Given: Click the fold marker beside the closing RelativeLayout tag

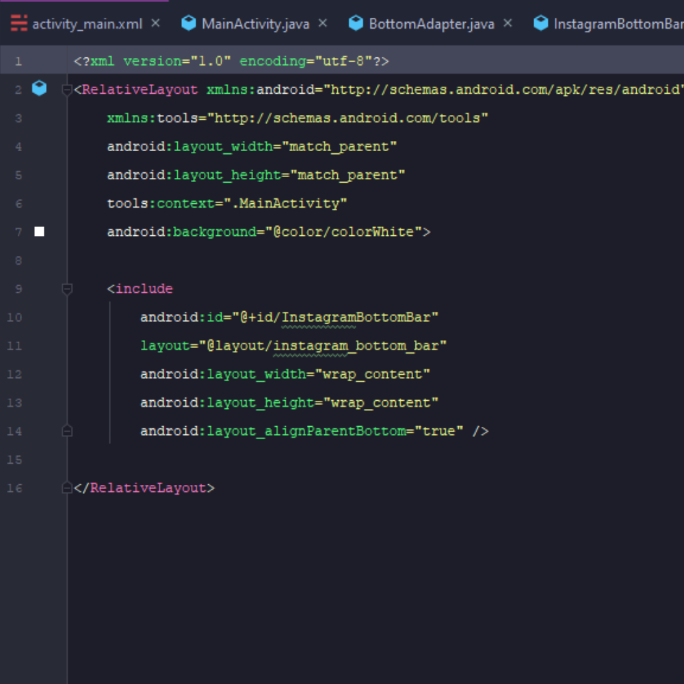Looking at the screenshot, I should pos(66,487).
